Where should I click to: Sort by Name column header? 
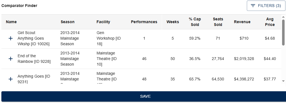pos(11,22)
